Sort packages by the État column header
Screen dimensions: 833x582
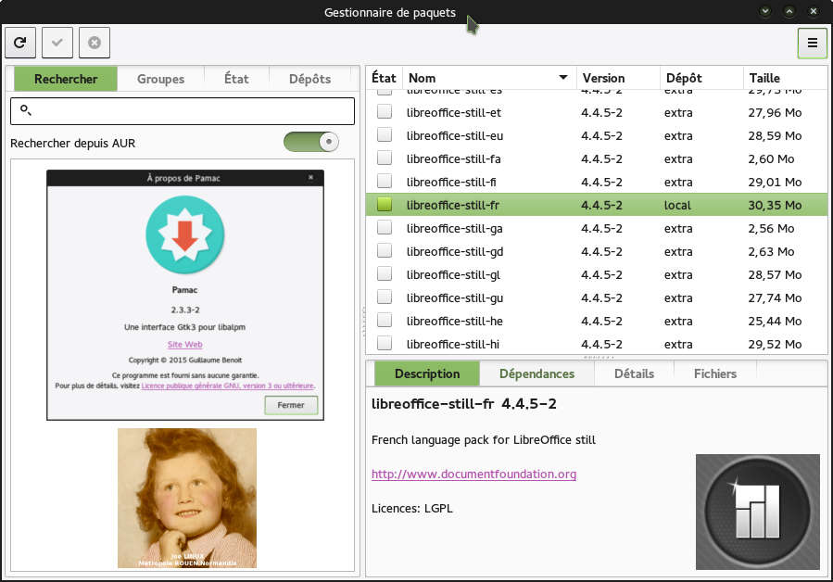[384, 78]
